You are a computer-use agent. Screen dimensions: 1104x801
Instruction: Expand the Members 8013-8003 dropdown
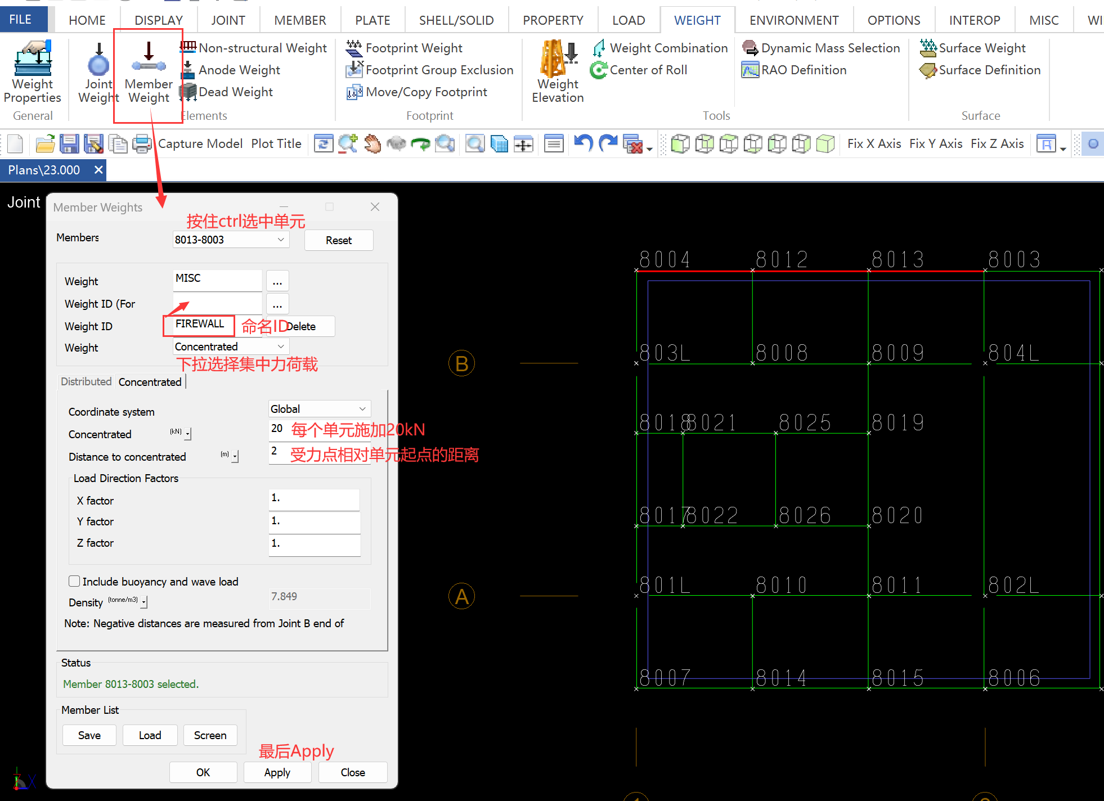(x=280, y=240)
